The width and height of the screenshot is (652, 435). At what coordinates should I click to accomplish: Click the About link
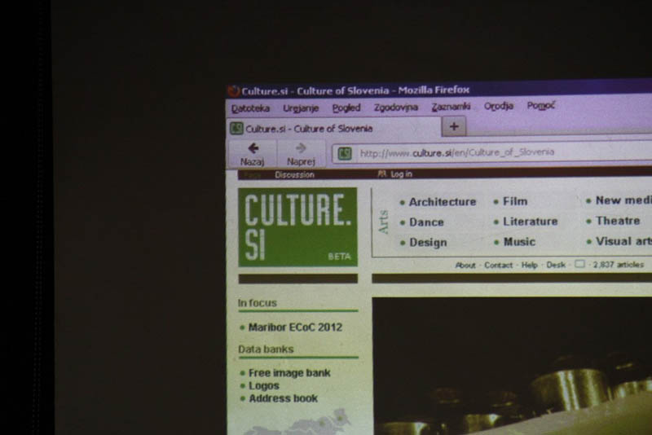pyautogui.click(x=465, y=265)
